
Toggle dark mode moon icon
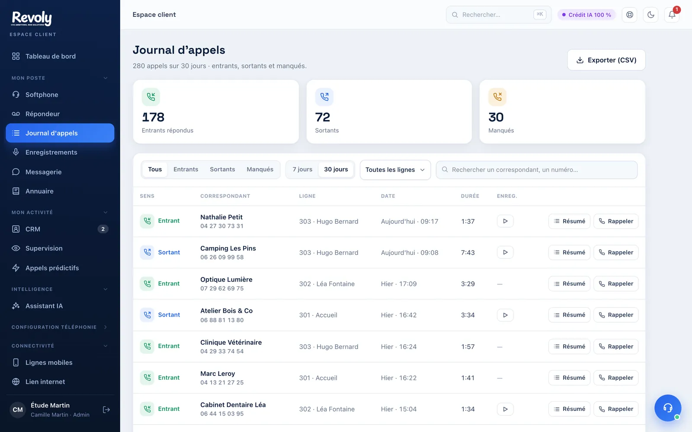click(x=651, y=15)
